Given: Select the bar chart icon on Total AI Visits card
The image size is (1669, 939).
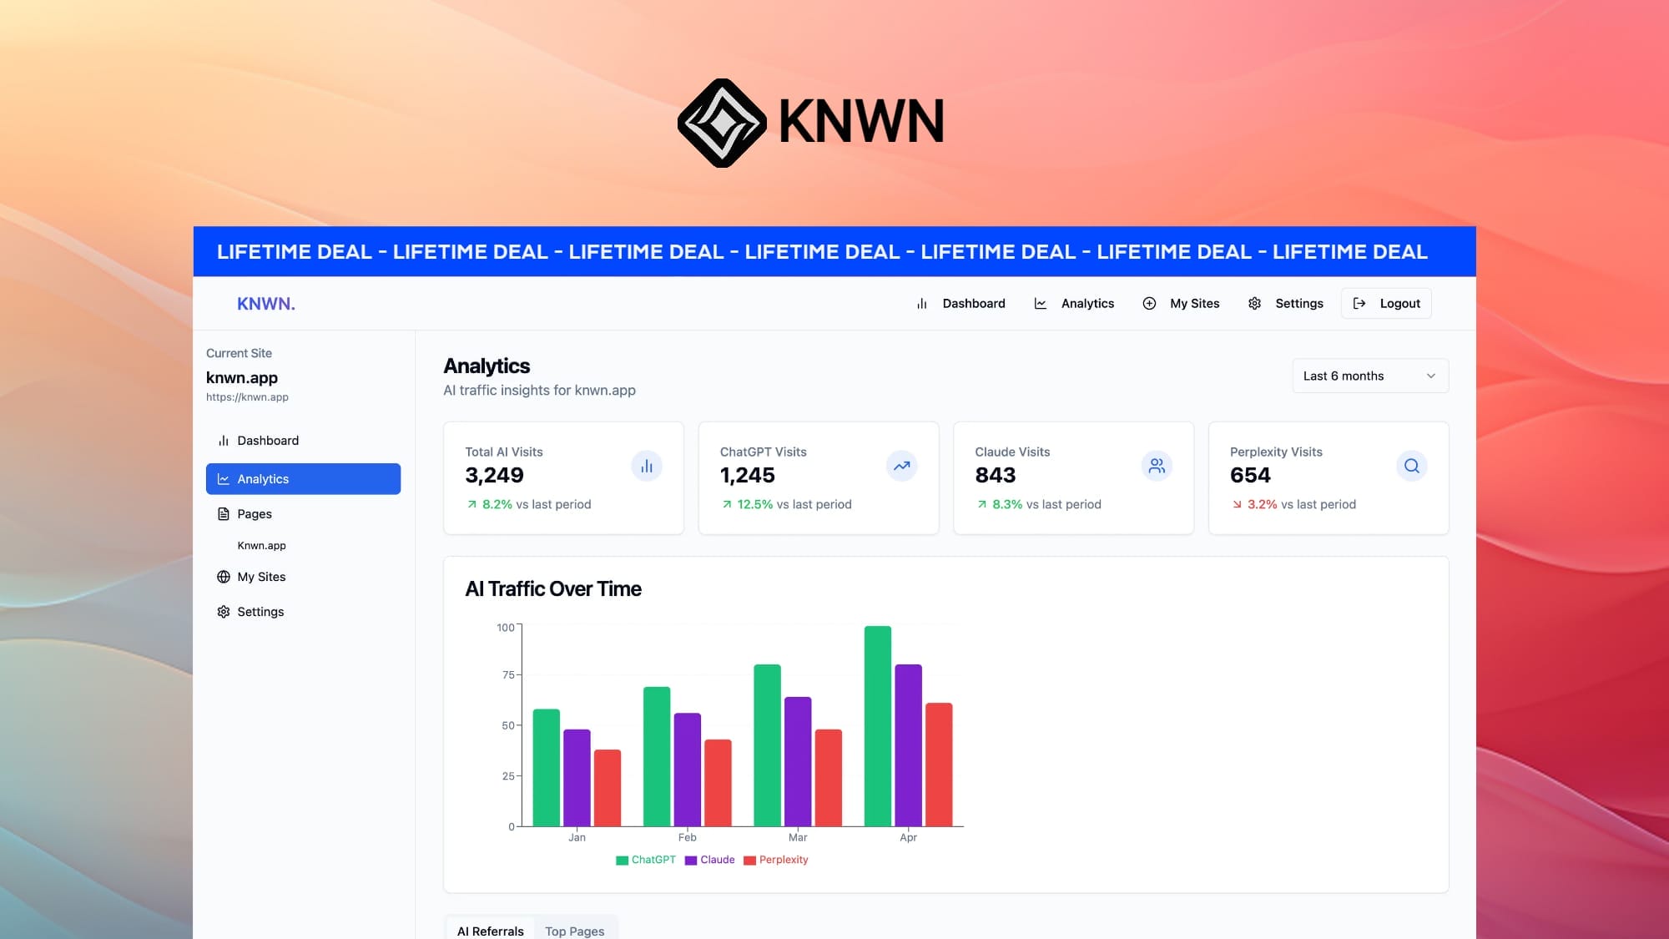Looking at the screenshot, I should pos(648,466).
